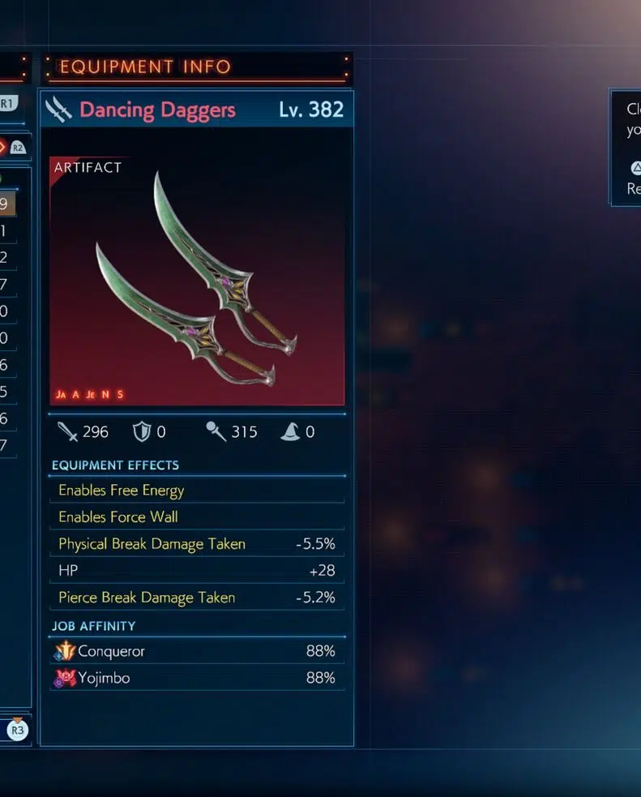Click the R2 button prompt icon

[18, 148]
